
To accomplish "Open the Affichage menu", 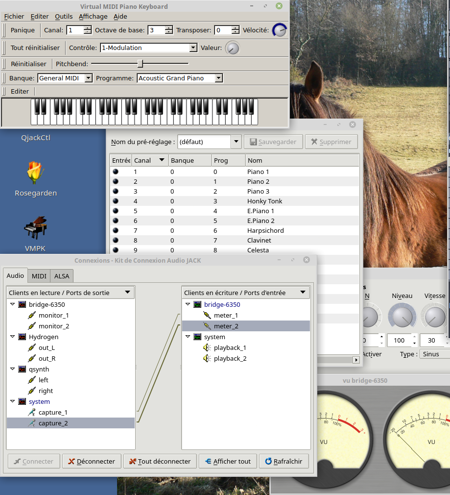I will (x=93, y=16).
